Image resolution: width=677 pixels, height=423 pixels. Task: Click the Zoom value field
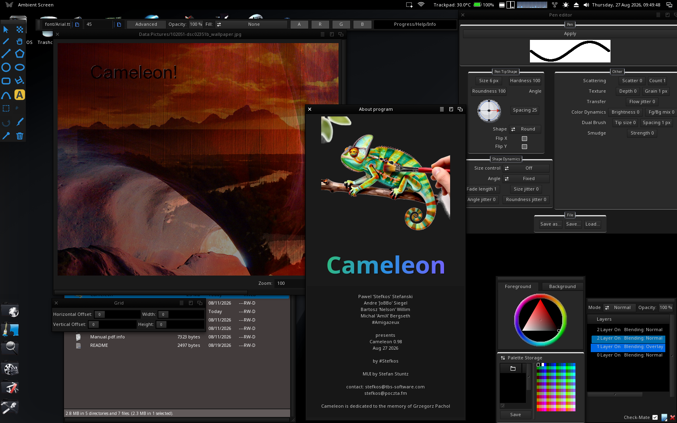289,283
